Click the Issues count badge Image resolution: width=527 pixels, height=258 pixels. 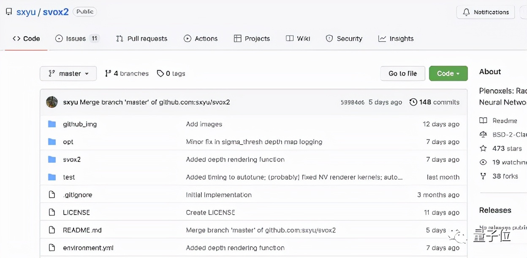coord(95,38)
